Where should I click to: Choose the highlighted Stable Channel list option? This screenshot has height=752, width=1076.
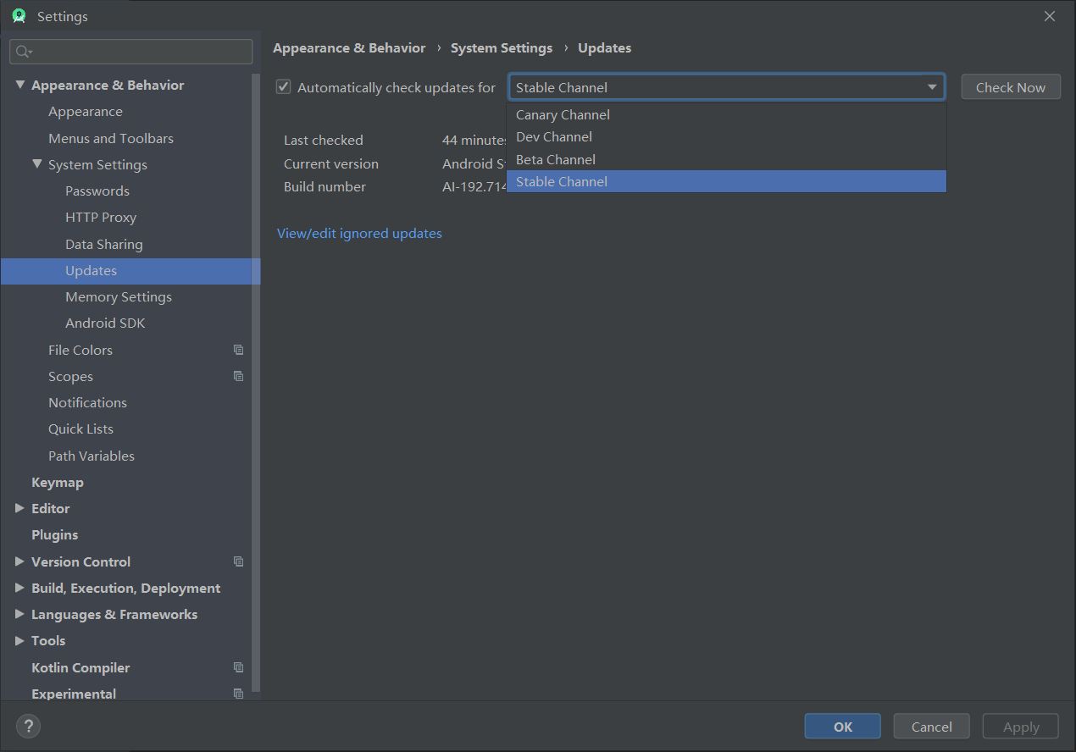[x=726, y=181]
